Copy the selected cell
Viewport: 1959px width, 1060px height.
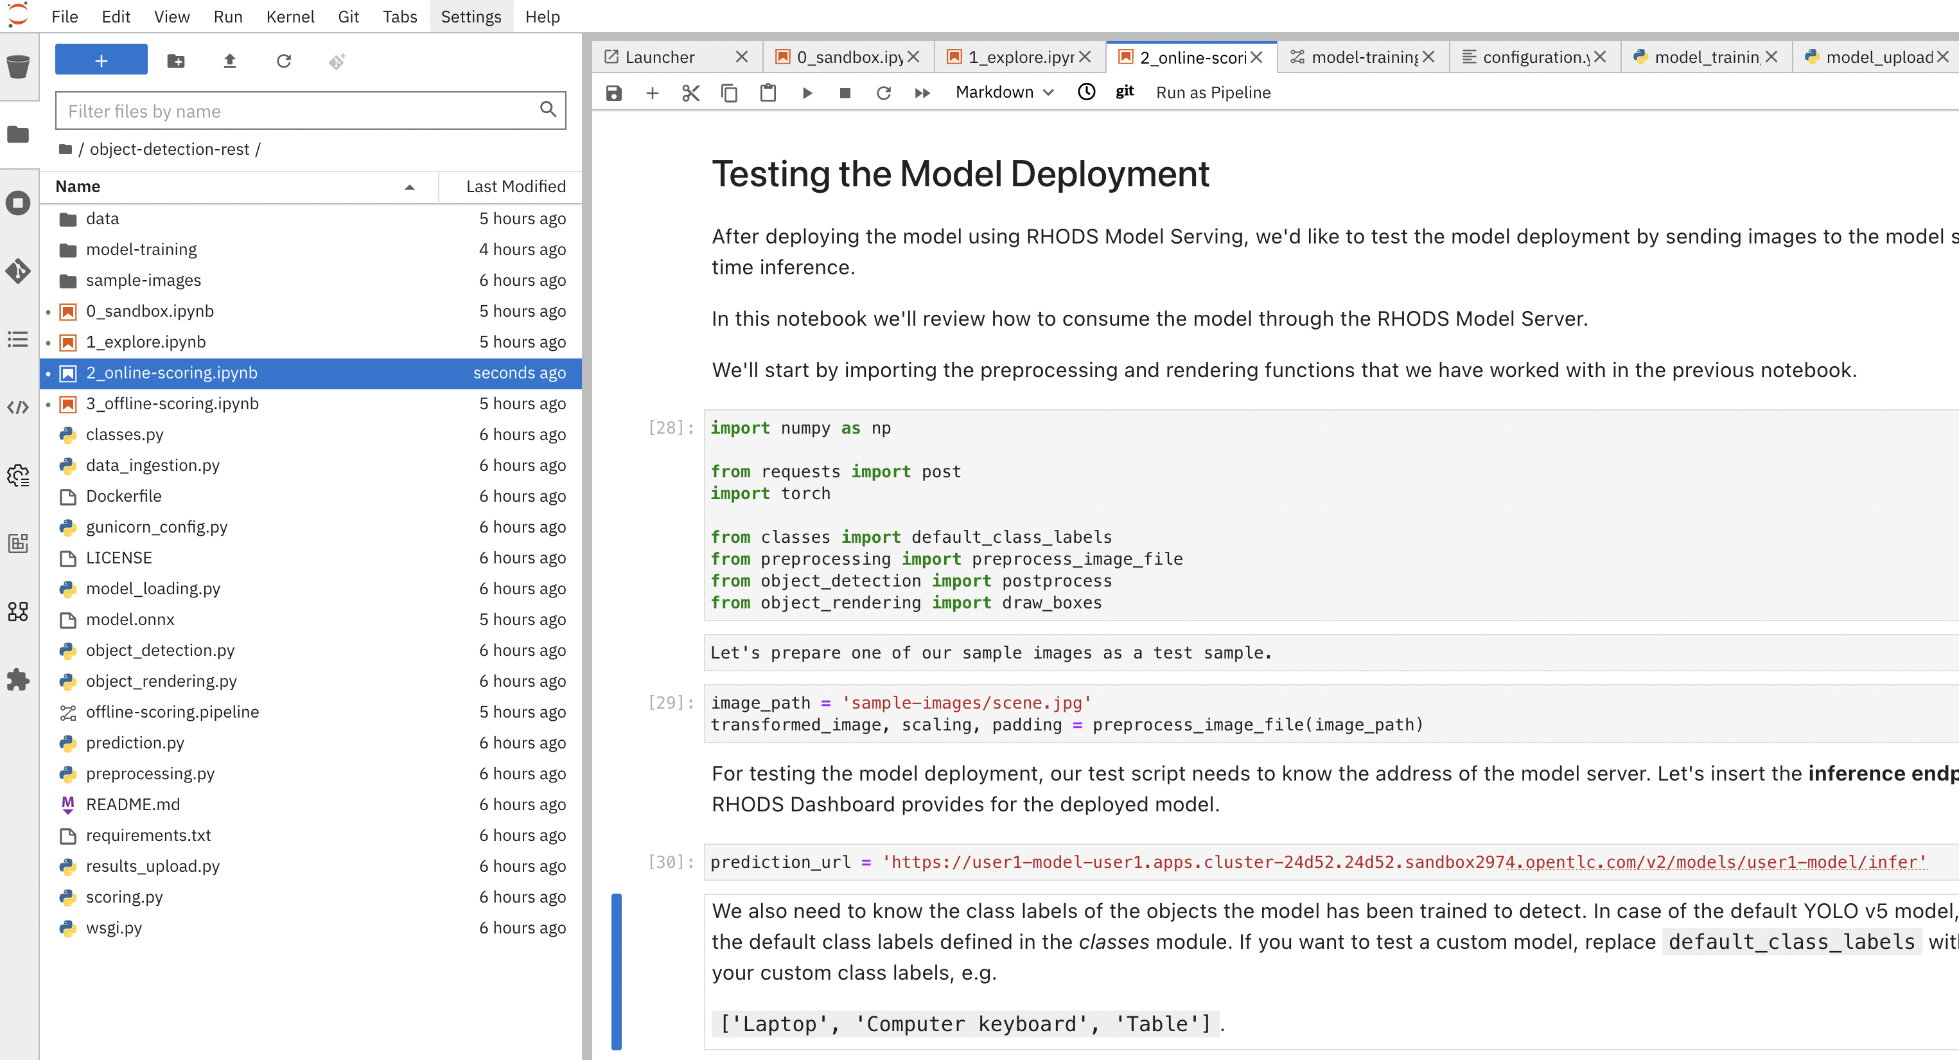729,93
